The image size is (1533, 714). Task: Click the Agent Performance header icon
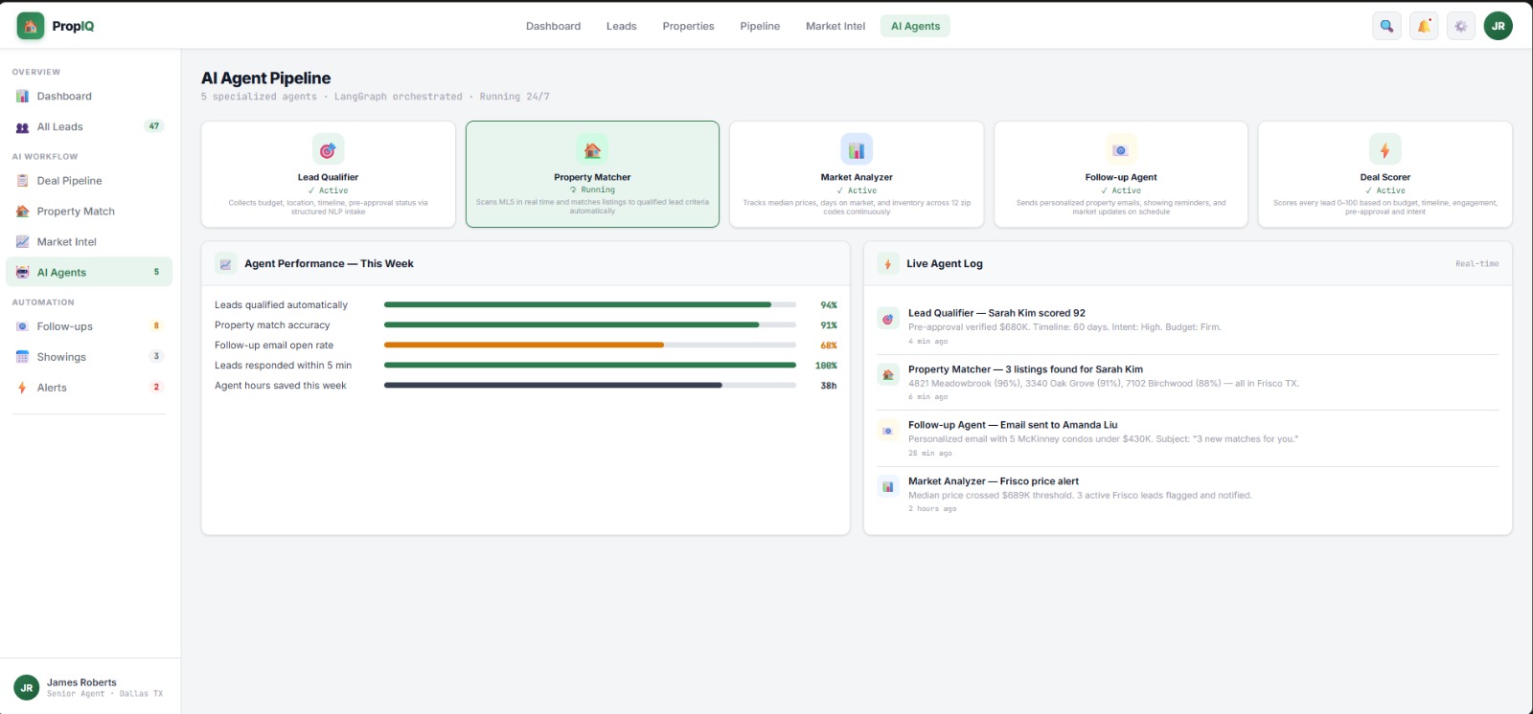(225, 264)
